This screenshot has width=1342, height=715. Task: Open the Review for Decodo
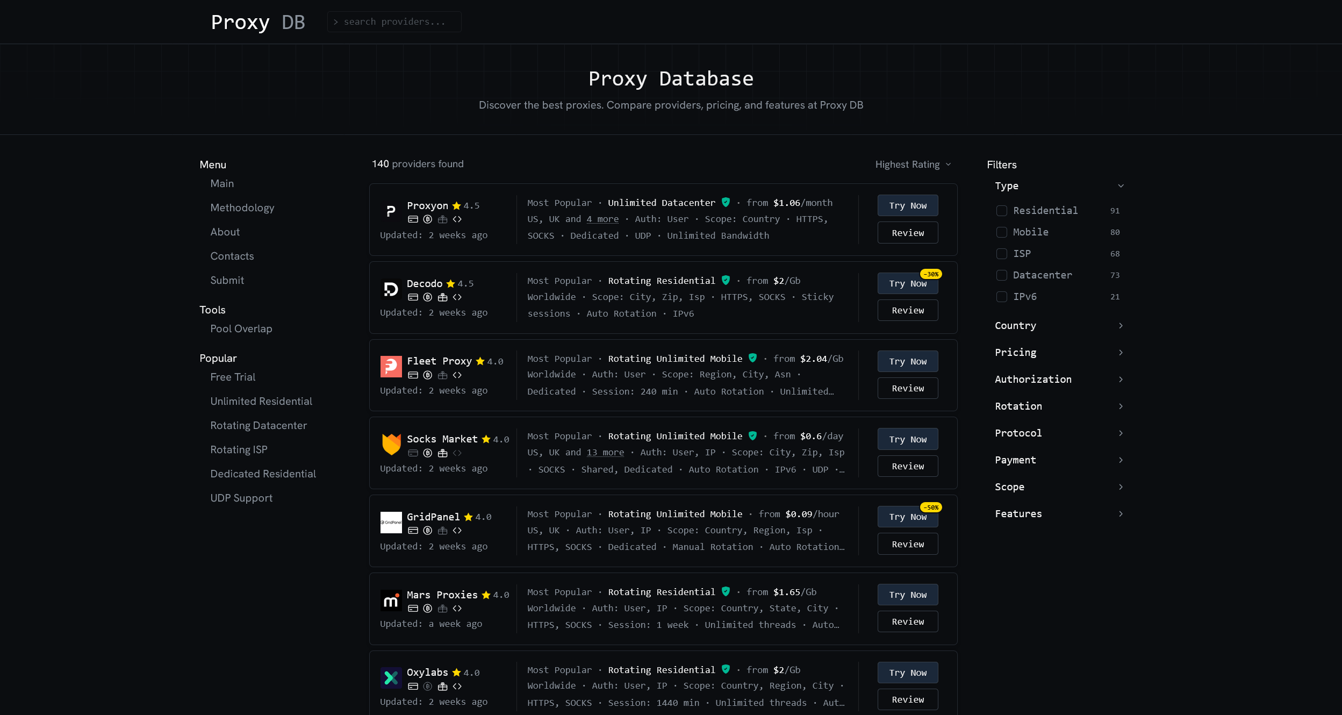(908, 310)
